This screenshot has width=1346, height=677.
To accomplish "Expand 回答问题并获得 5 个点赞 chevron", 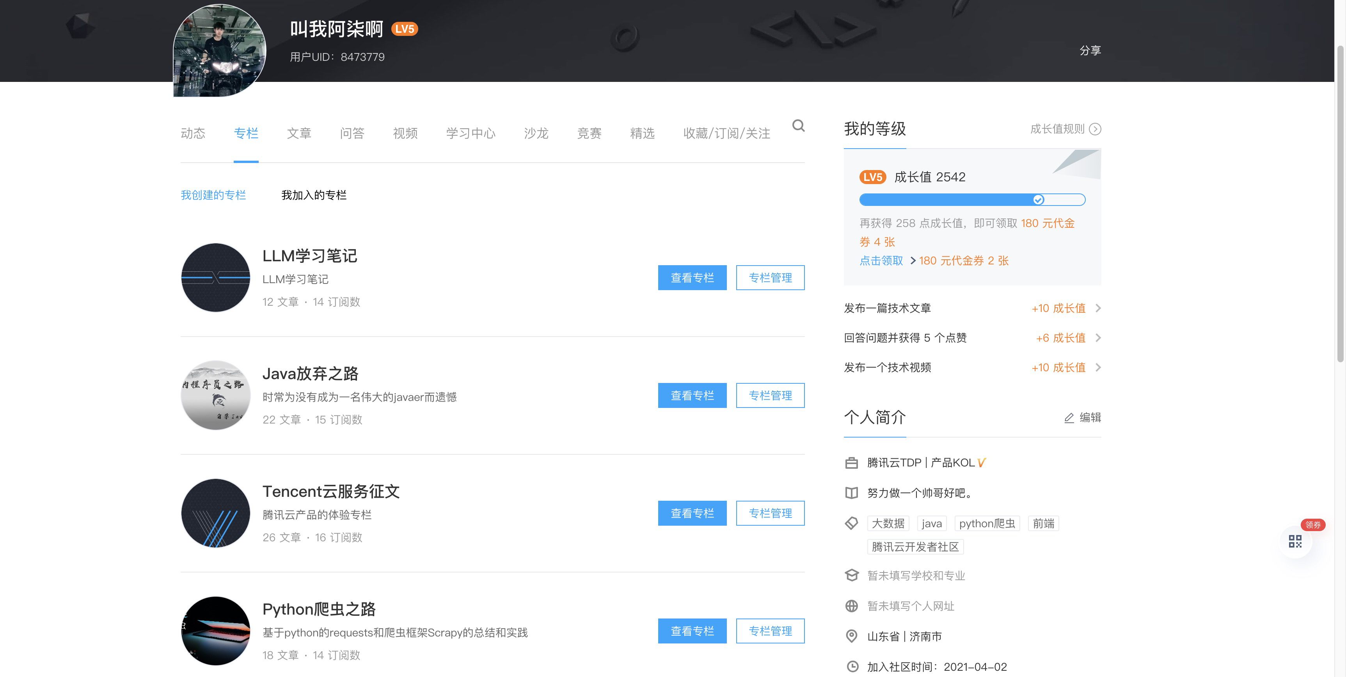I will click(x=1097, y=338).
